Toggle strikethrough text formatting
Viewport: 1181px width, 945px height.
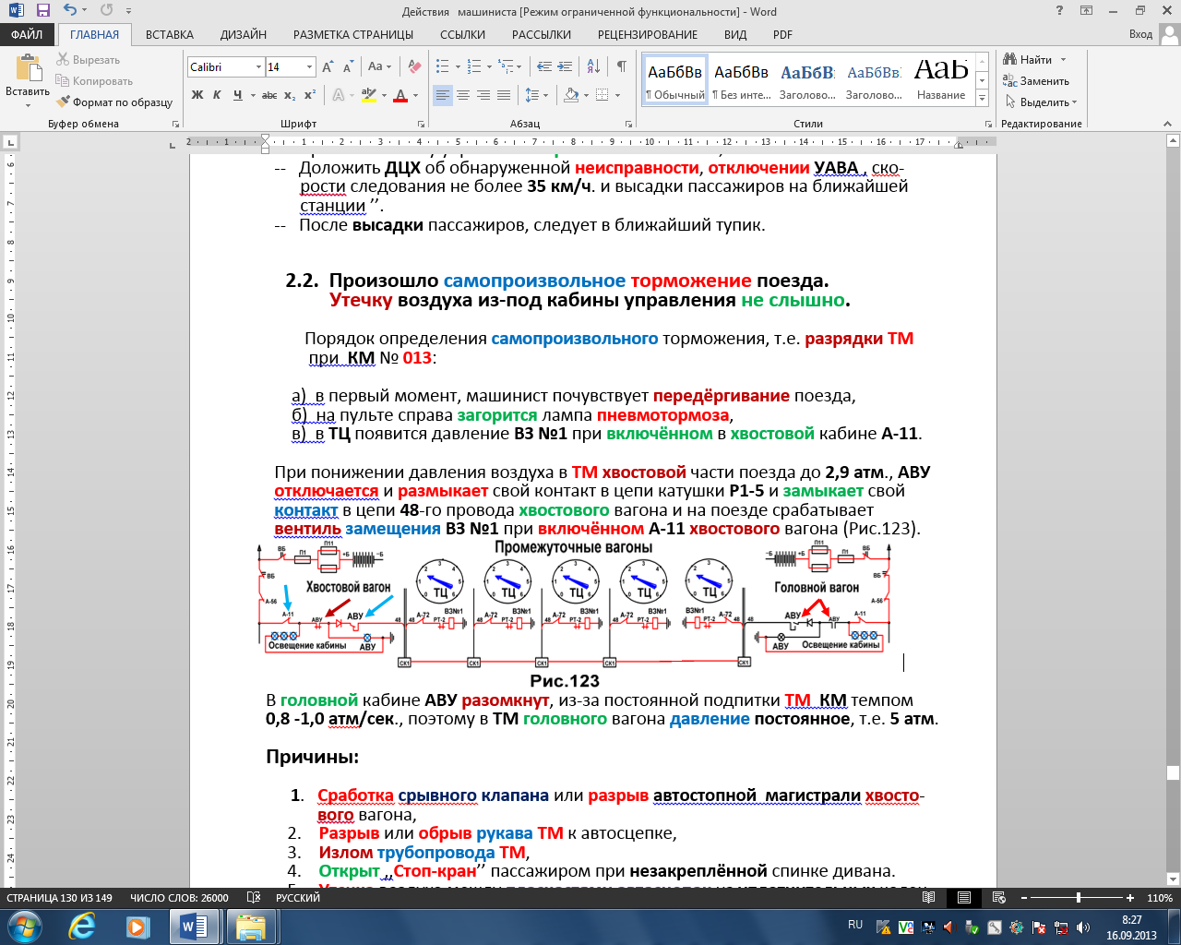click(268, 95)
